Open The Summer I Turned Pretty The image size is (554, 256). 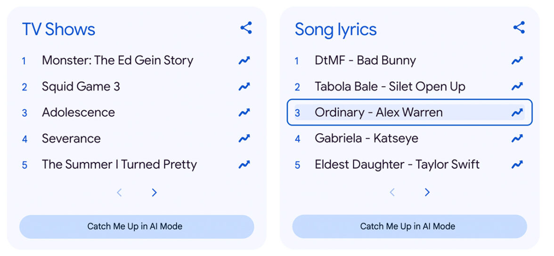(119, 164)
